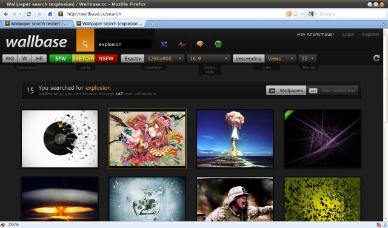The height and width of the screenshot is (228, 388).
Task: Open the 1280x800 resolution dropdown
Action: coord(164,58)
